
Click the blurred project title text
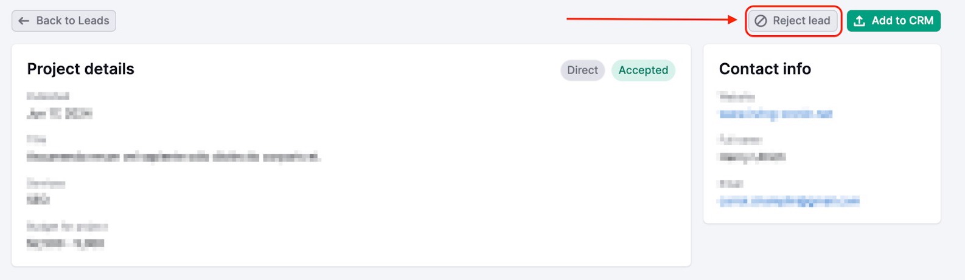[174, 157]
